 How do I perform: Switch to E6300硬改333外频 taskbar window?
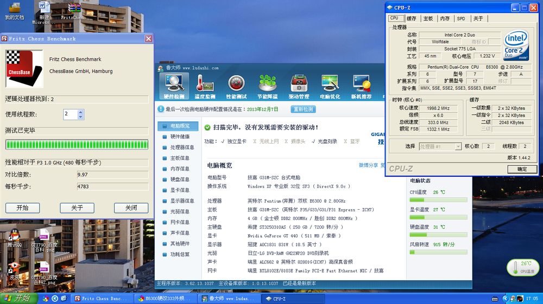pyautogui.click(x=165, y=299)
